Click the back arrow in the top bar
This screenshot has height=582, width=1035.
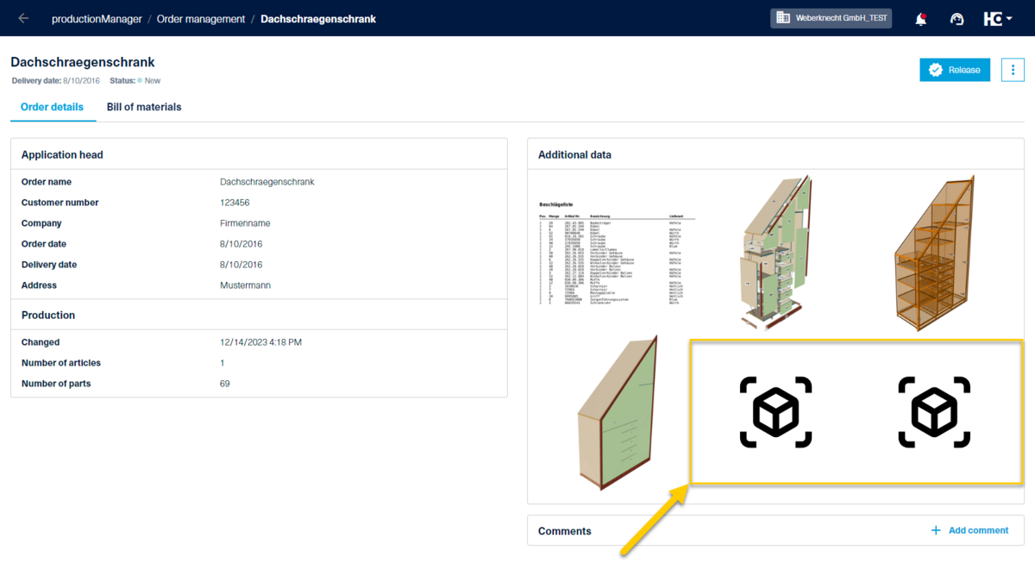click(x=22, y=17)
